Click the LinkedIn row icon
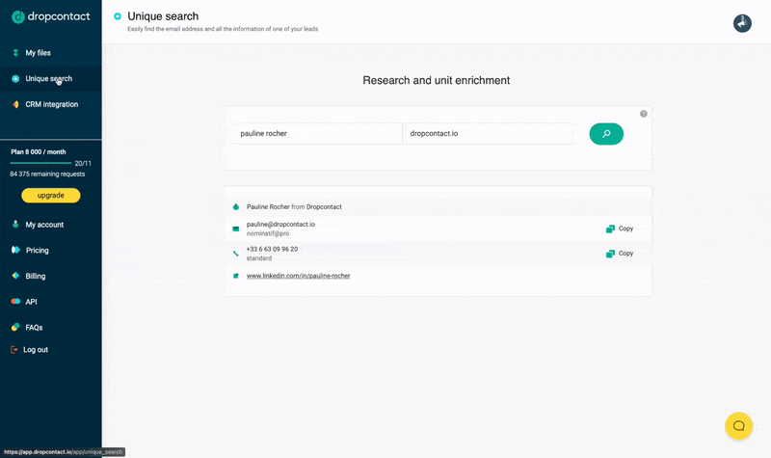 pos(236,276)
